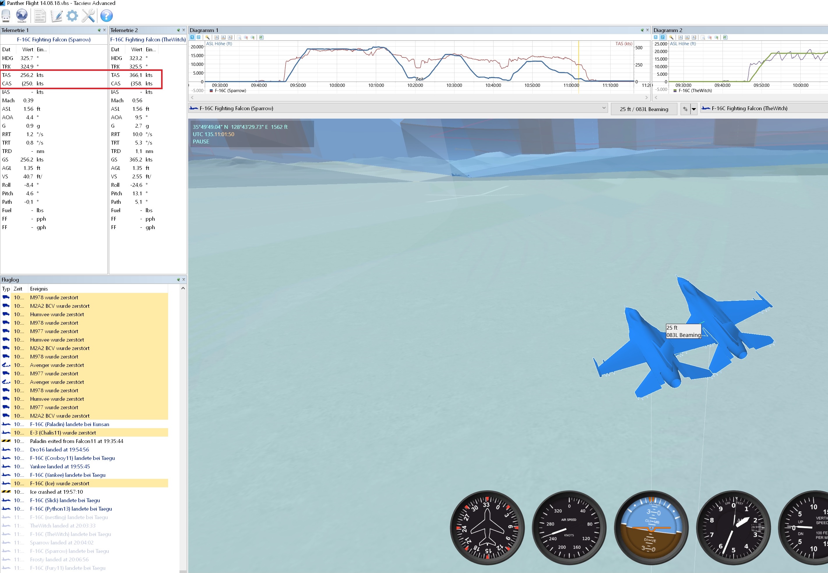
Task: Pin the Fluglog panel
Action: (x=178, y=280)
